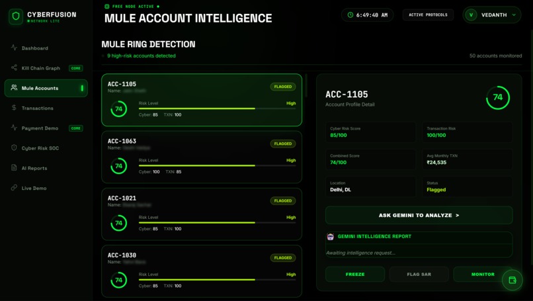Click the Location Delhi, DL tile
The image size is (533, 301).
[370, 187]
